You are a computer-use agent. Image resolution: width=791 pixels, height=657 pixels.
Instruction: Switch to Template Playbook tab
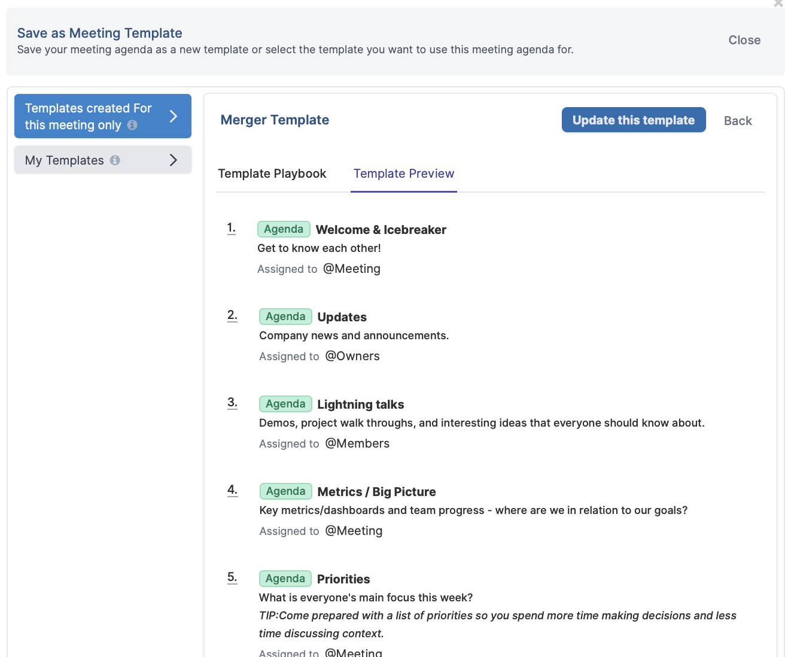pos(272,174)
